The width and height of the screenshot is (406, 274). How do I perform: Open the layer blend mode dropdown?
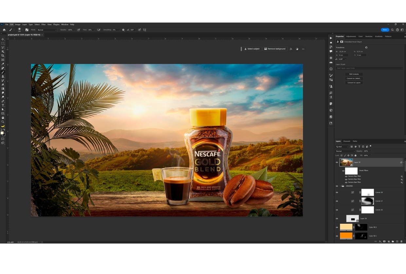345,151
